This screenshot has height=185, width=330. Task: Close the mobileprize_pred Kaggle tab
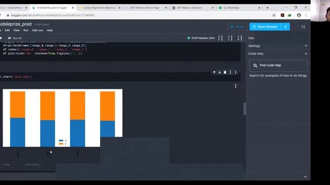[73, 8]
